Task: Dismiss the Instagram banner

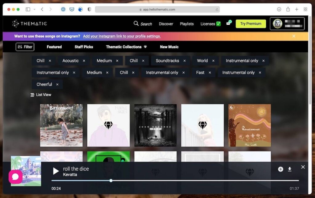Action: 294,36
